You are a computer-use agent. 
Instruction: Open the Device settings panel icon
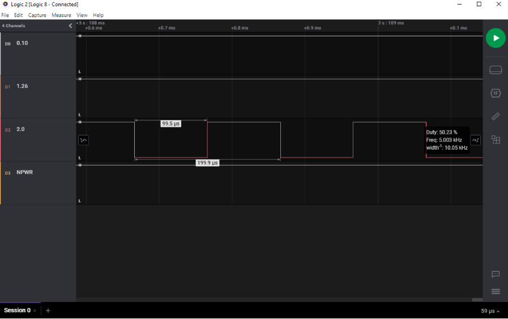[x=496, y=70]
